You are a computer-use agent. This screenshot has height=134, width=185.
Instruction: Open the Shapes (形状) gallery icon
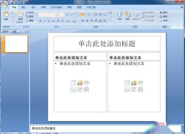pos(120,14)
